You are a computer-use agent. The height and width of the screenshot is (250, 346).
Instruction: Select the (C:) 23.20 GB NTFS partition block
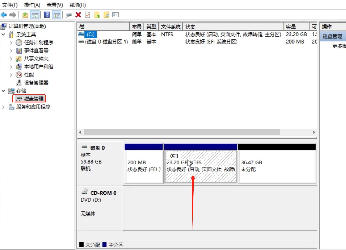tap(201, 164)
